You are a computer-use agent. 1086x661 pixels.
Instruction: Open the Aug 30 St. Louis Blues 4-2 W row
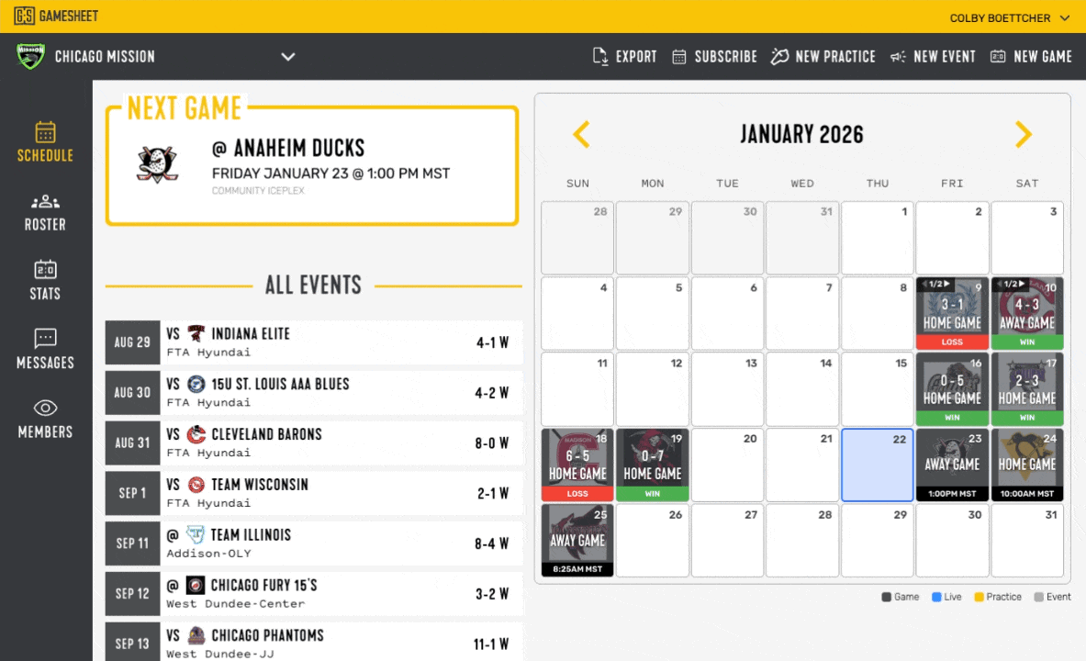point(314,393)
